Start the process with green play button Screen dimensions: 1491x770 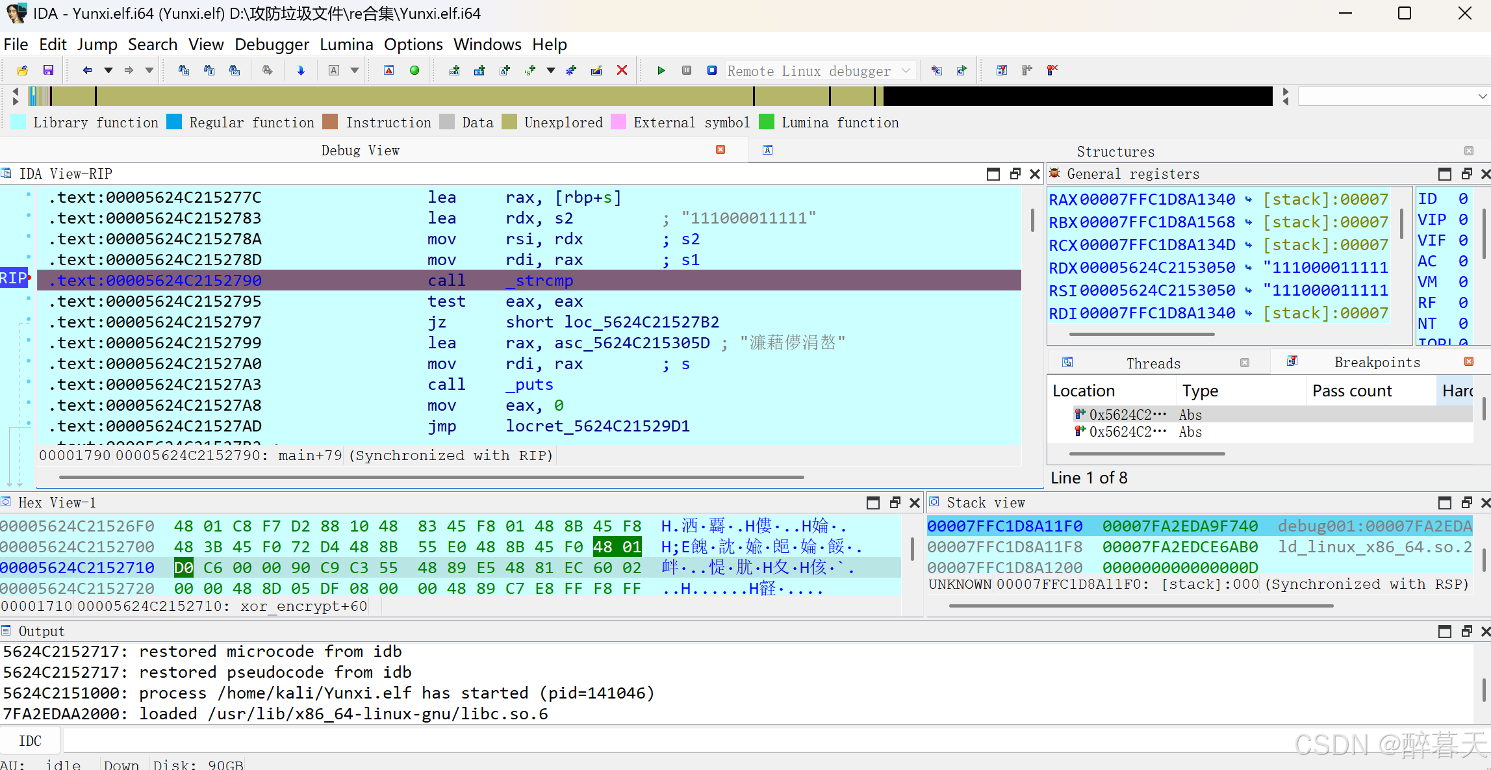(661, 70)
